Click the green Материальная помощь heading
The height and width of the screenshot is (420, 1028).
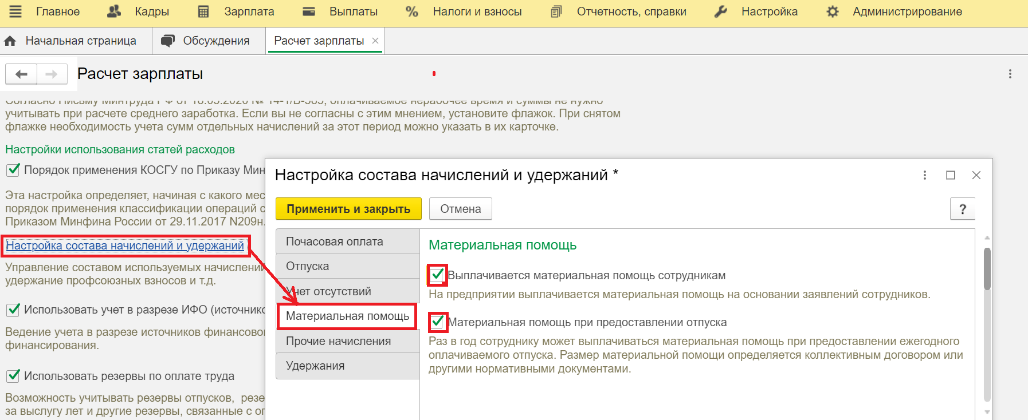pos(503,245)
